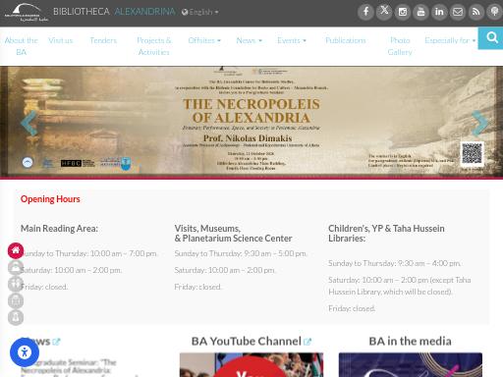
Task: Click the Main Reading Area heading
Action: click(x=59, y=229)
